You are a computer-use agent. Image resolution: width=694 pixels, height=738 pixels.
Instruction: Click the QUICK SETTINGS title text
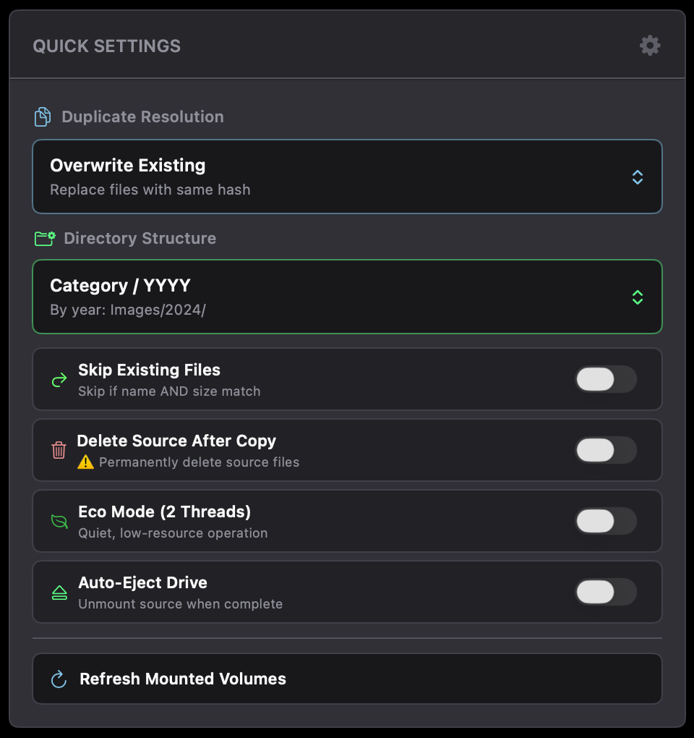pyautogui.click(x=106, y=46)
